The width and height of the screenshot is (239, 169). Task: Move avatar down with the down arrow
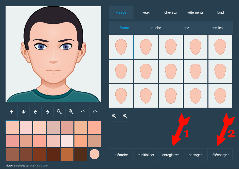(23, 112)
